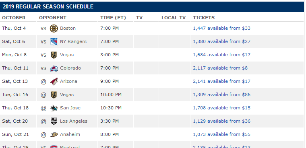Screen dimensions: 306x148
Task: Open the Colorado team link
Action: (x=70, y=68)
